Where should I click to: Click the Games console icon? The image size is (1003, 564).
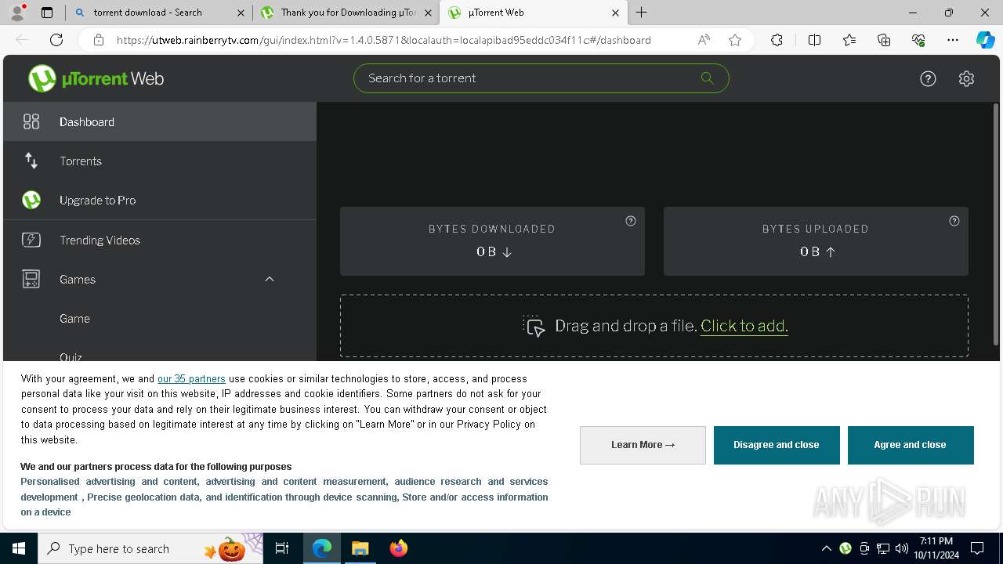[31, 279]
